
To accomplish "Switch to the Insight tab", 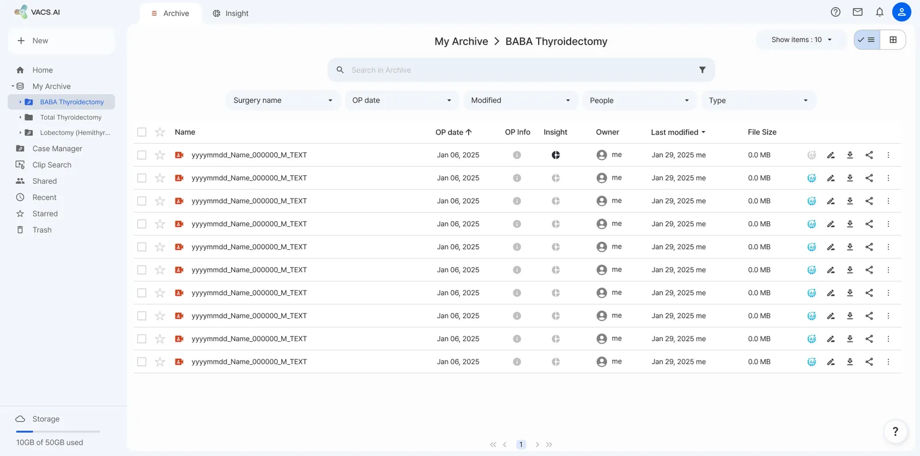I will click(x=231, y=13).
